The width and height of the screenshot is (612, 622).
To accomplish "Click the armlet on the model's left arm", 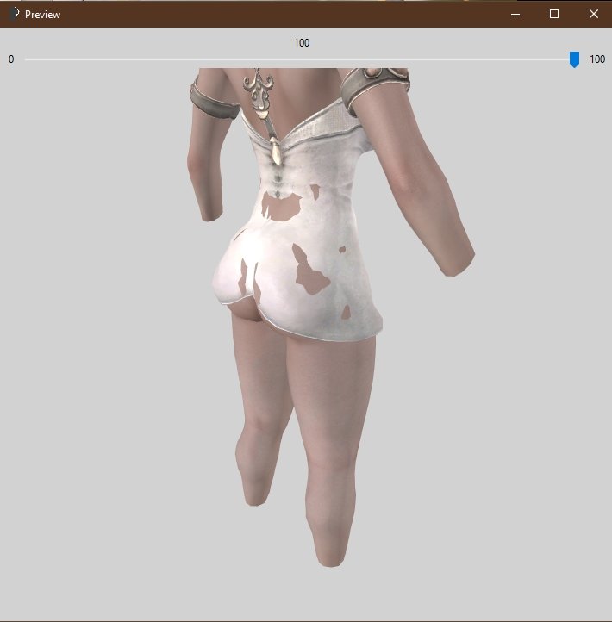I will click(x=215, y=96).
